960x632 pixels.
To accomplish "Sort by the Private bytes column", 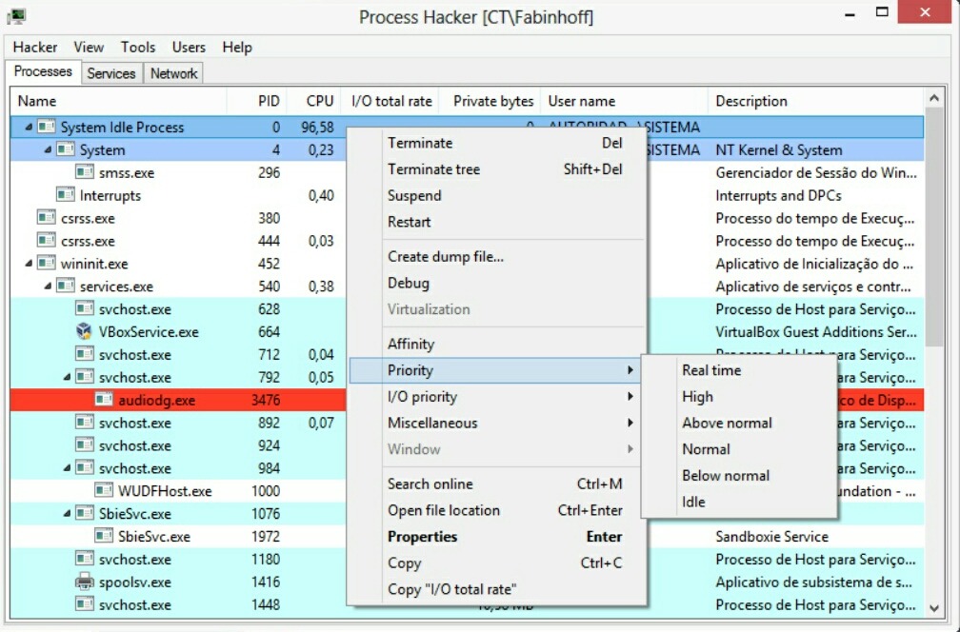I will click(x=491, y=101).
